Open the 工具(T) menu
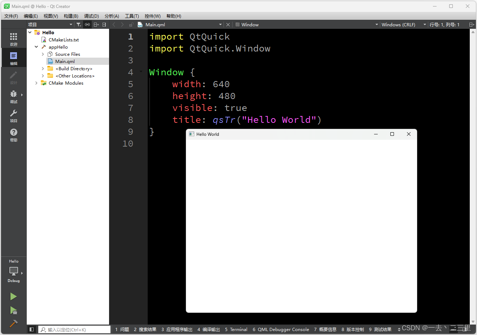The height and width of the screenshot is (335, 477). tap(132, 16)
